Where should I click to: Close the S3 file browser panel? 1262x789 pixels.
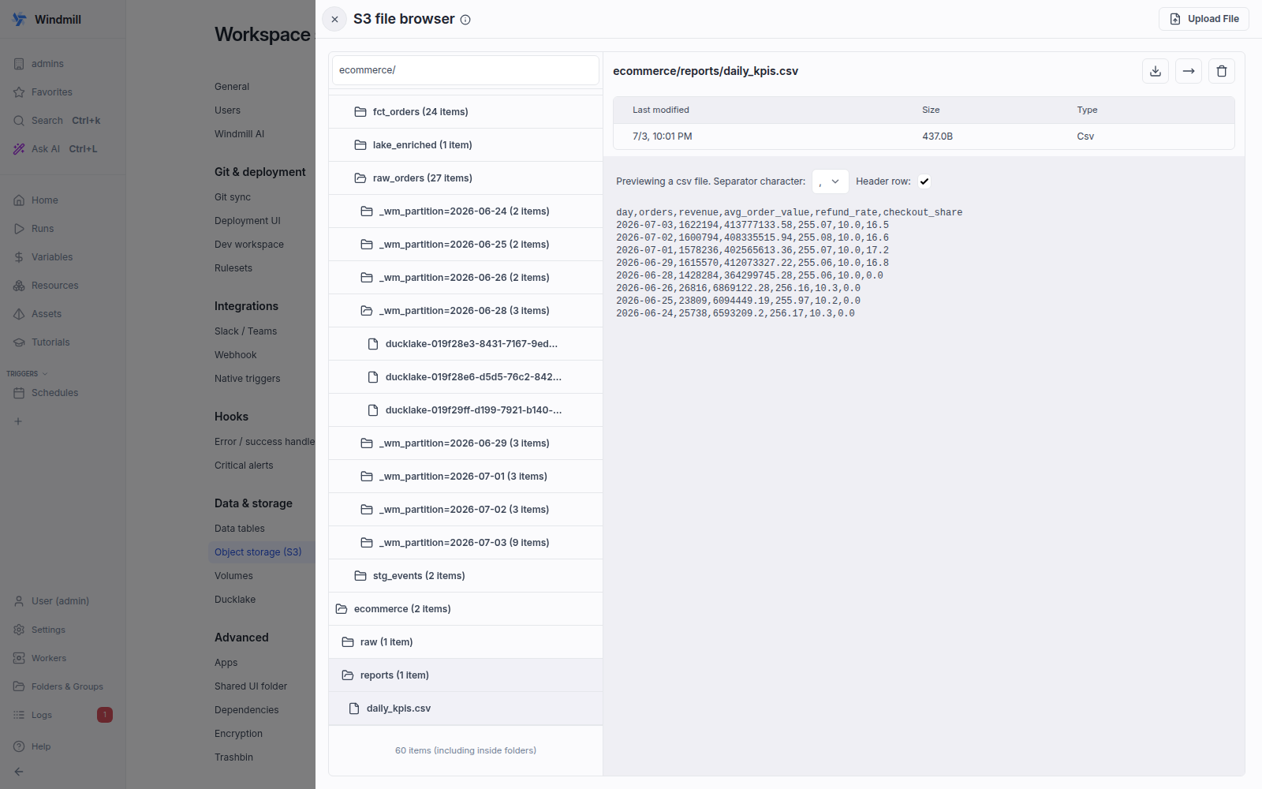point(334,20)
